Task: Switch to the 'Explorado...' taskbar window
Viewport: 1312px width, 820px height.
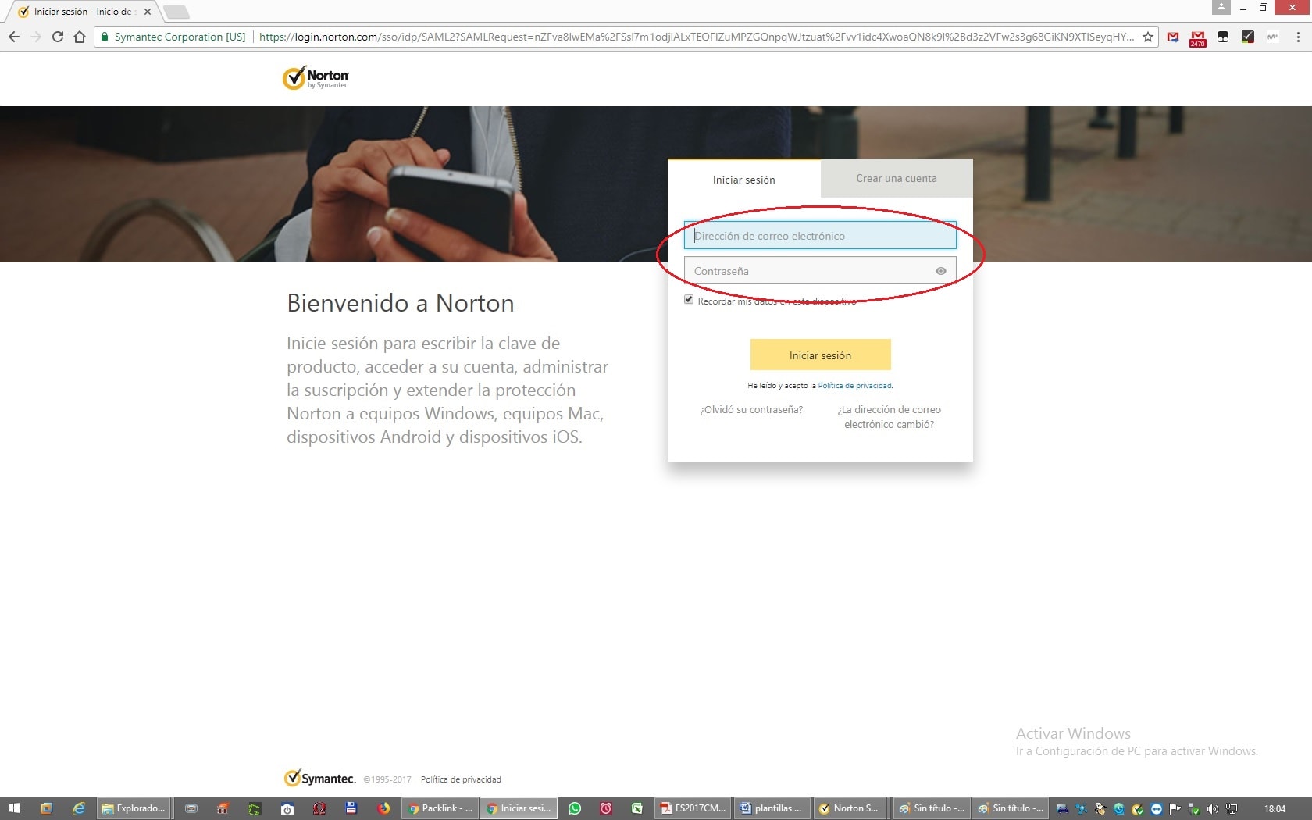Action: (x=134, y=808)
